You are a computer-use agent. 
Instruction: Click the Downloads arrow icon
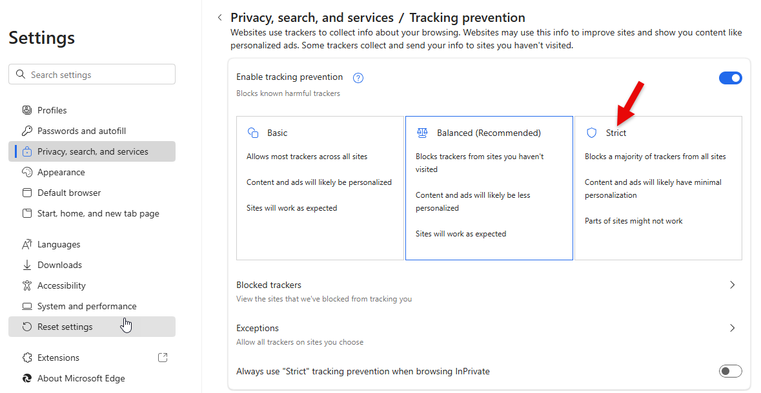27,265
